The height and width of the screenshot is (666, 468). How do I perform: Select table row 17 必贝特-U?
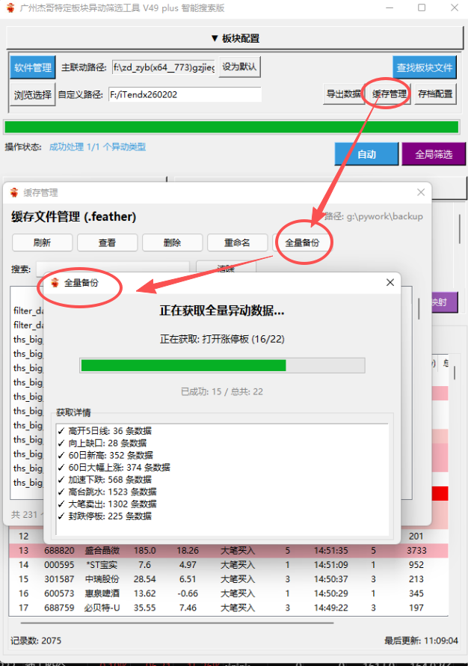coord(229,608)
